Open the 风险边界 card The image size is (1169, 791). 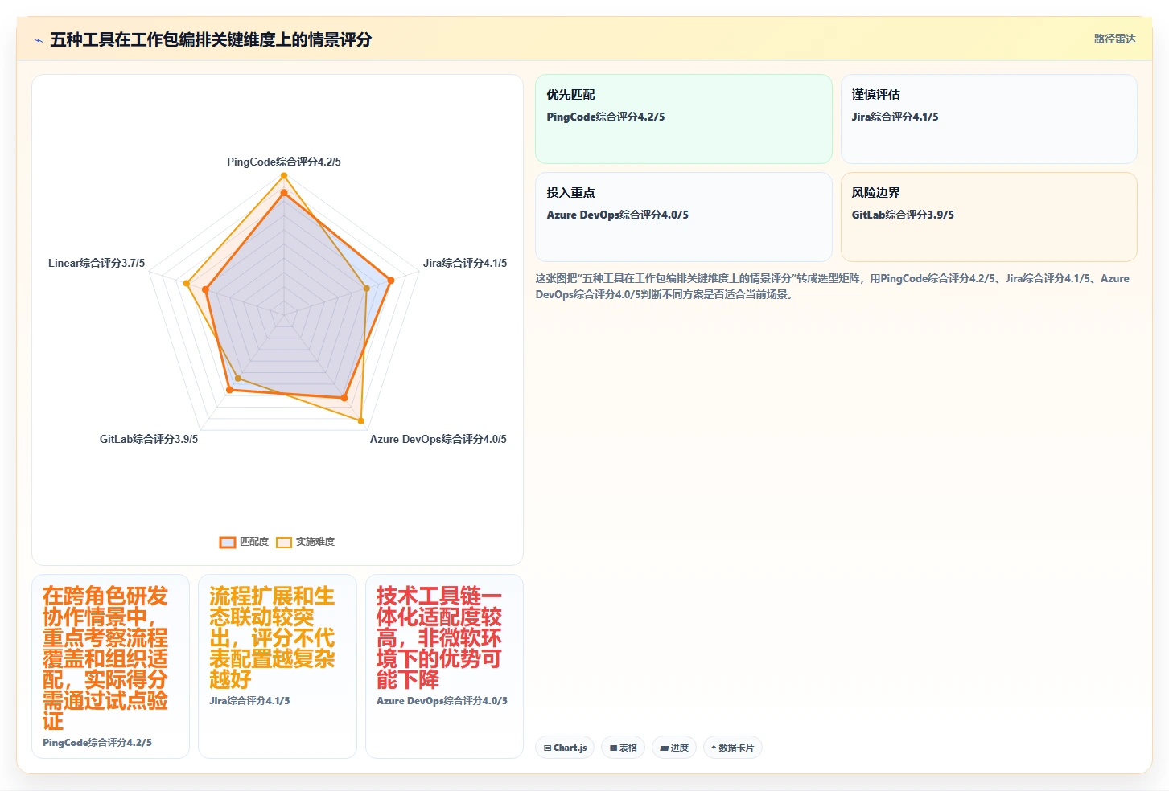[x=989, y=217]
